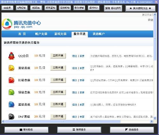Click the 音乐绿钻 toolbar button

[79, 8]
